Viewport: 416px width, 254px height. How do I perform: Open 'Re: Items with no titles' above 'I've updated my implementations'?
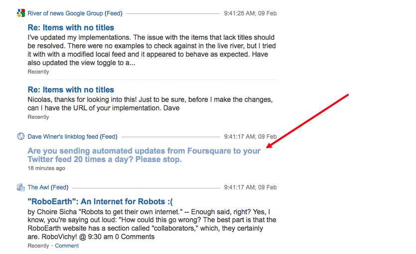click(71, 27)
